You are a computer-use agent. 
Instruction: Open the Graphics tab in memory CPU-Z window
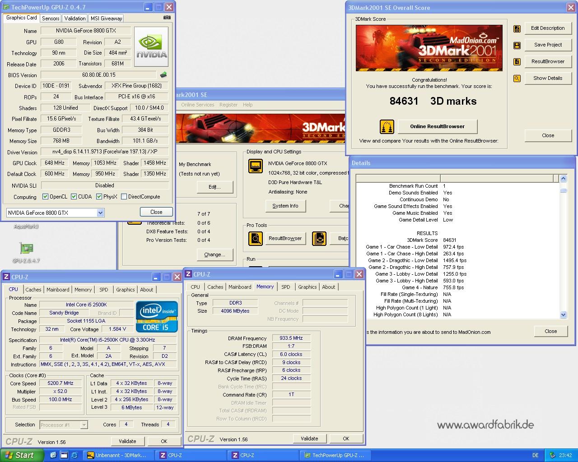click(308, 287)
